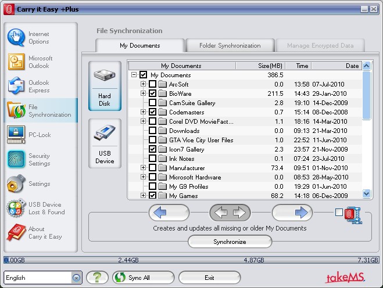The height and width of the screenshot is (288, 383).
Task: Click the Exit button
Action: [210, 278]
